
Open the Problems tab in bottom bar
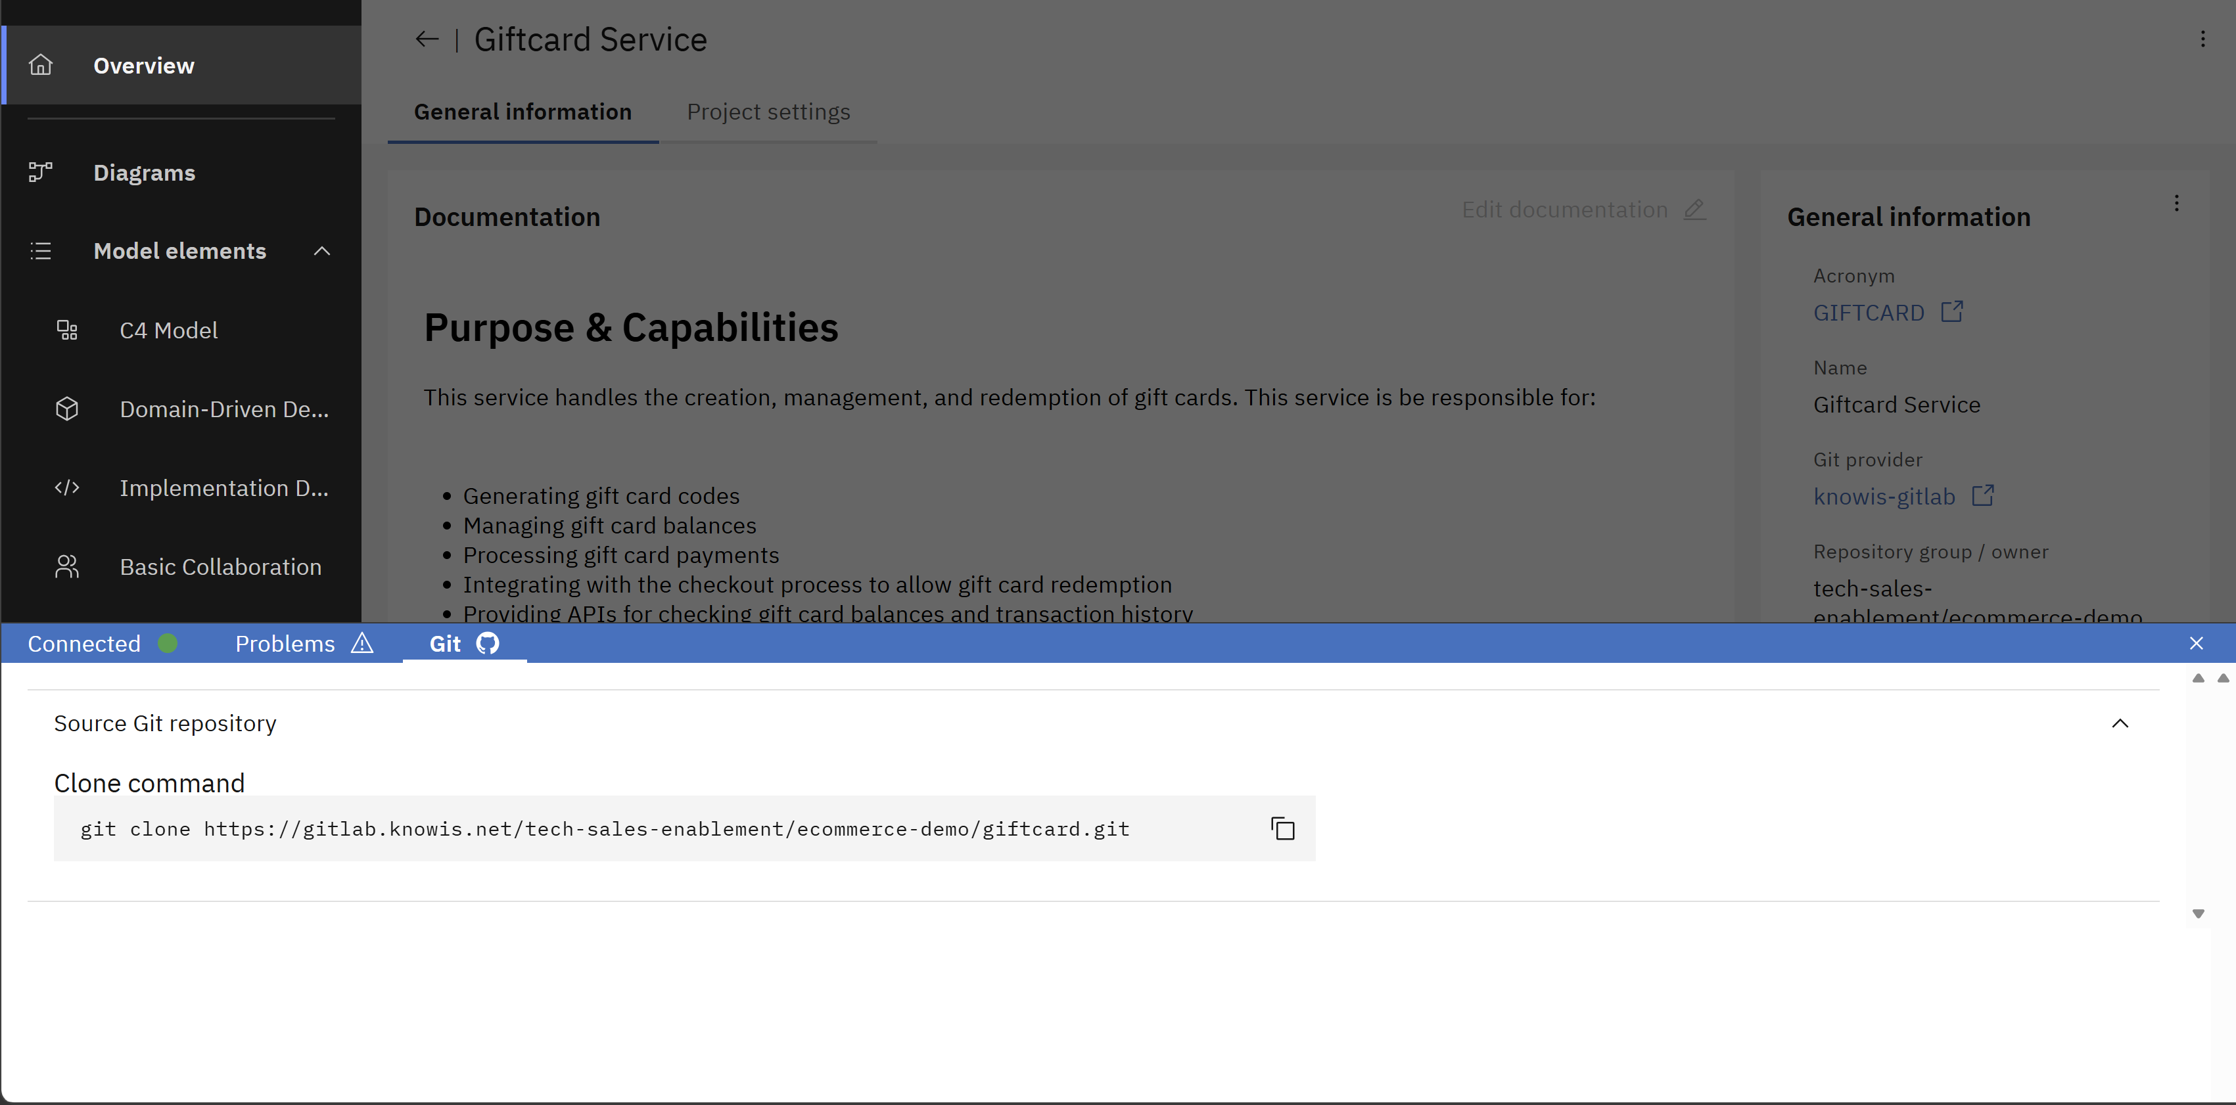click(304, 643)
